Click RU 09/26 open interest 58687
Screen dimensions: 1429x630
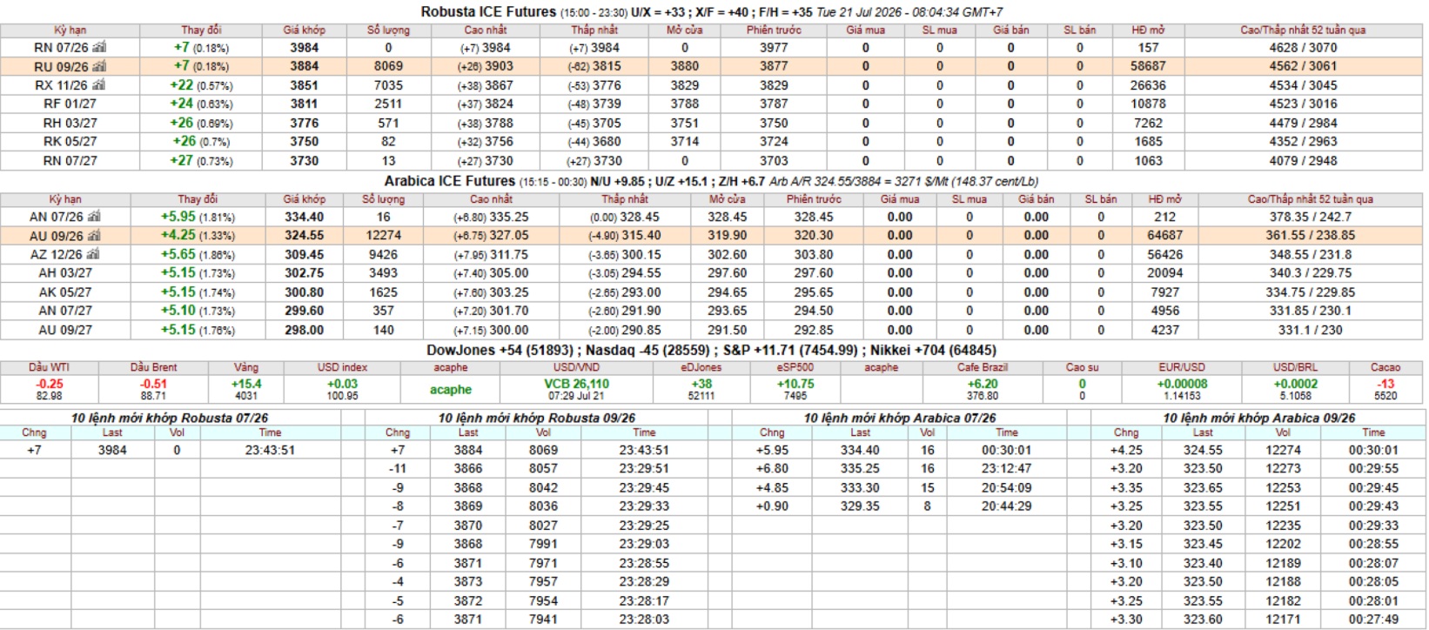coord(1149,66)
